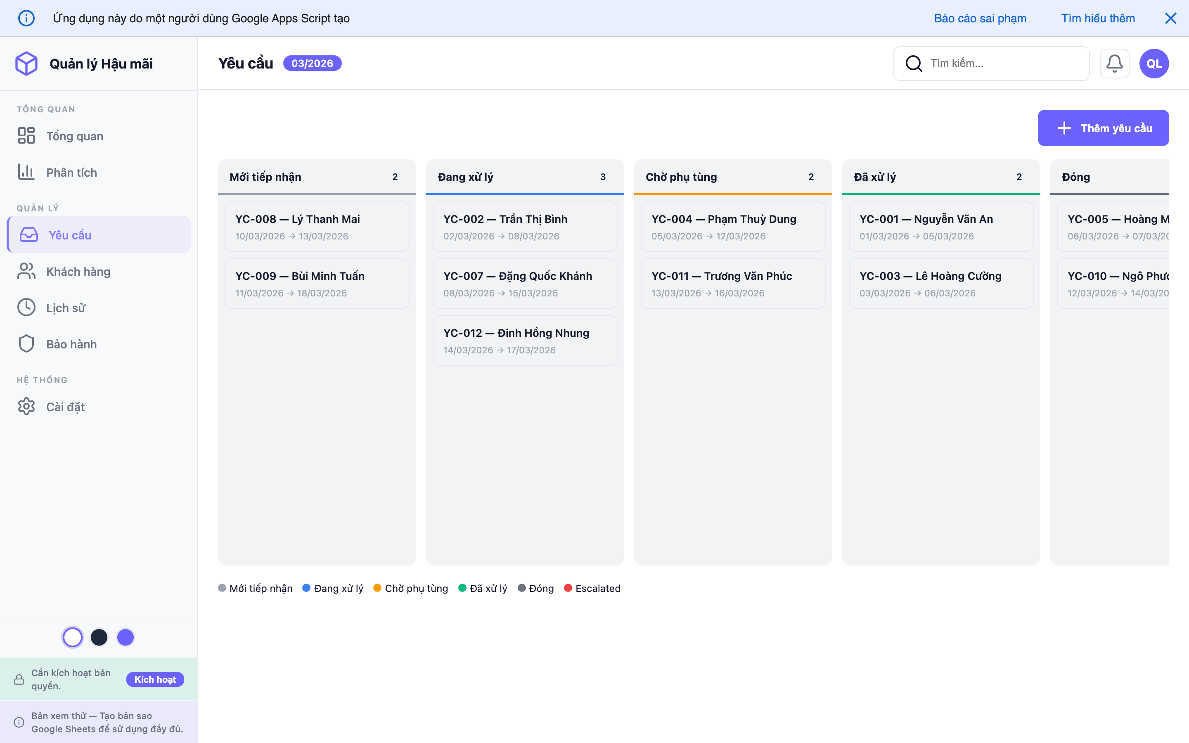Open Khách hàng menu item
1189x743 pixels.
[x=78, y=272]
